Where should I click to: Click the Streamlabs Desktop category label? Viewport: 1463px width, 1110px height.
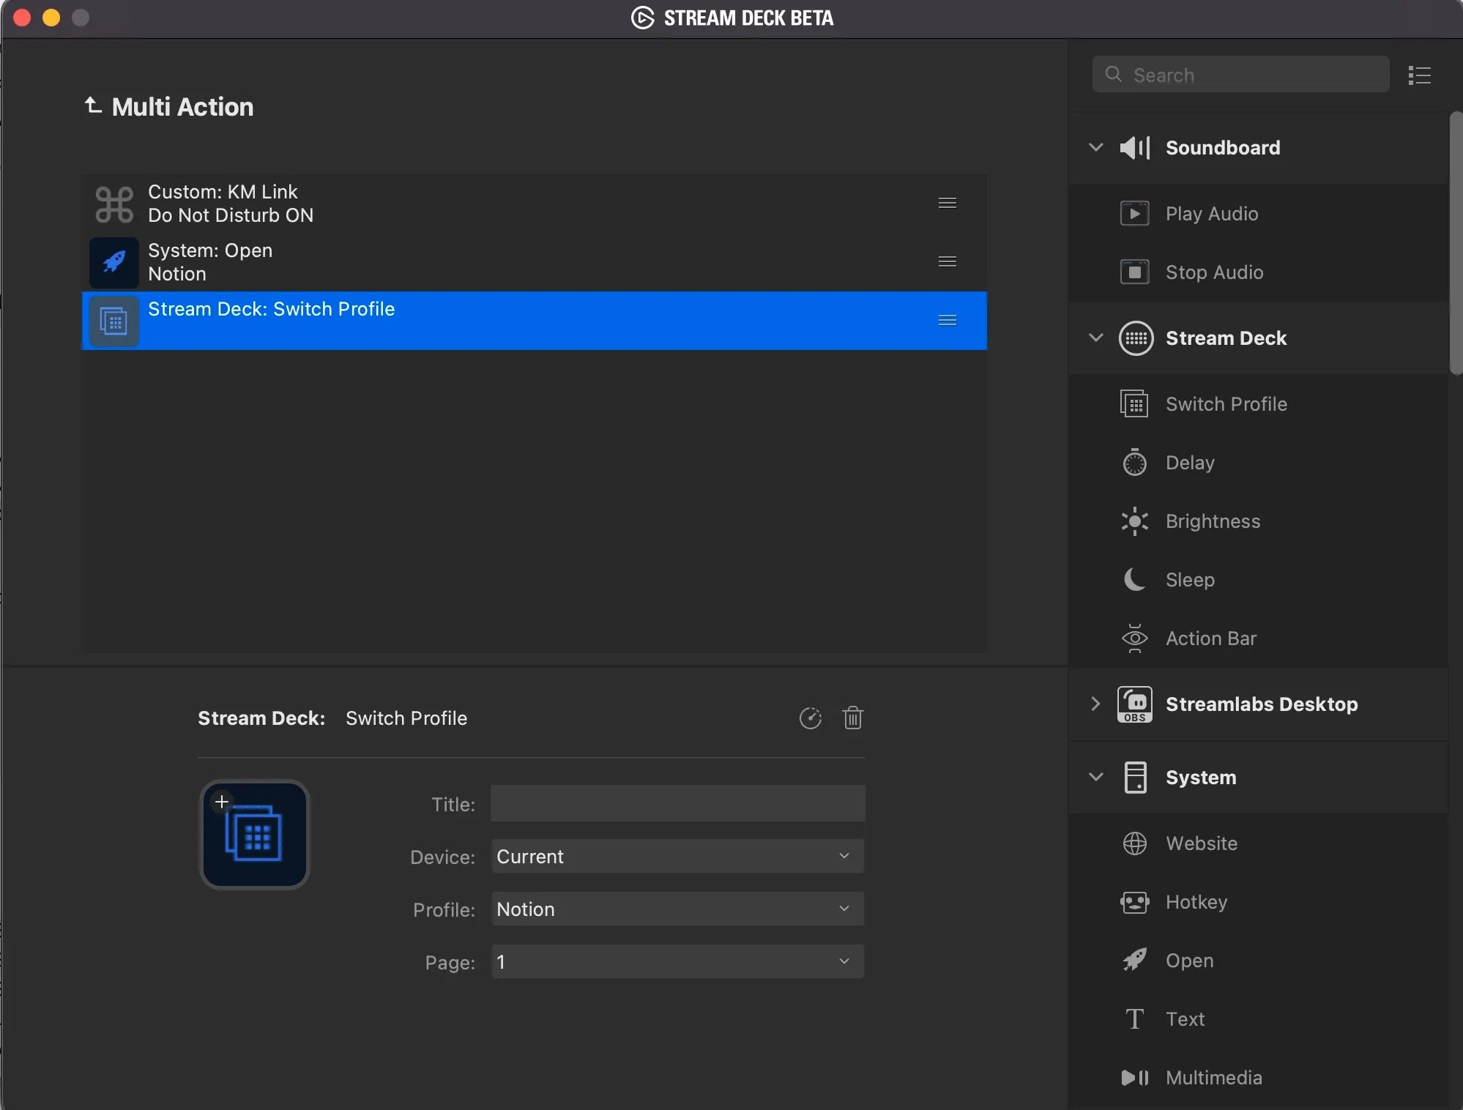[x=1262, y=704]
